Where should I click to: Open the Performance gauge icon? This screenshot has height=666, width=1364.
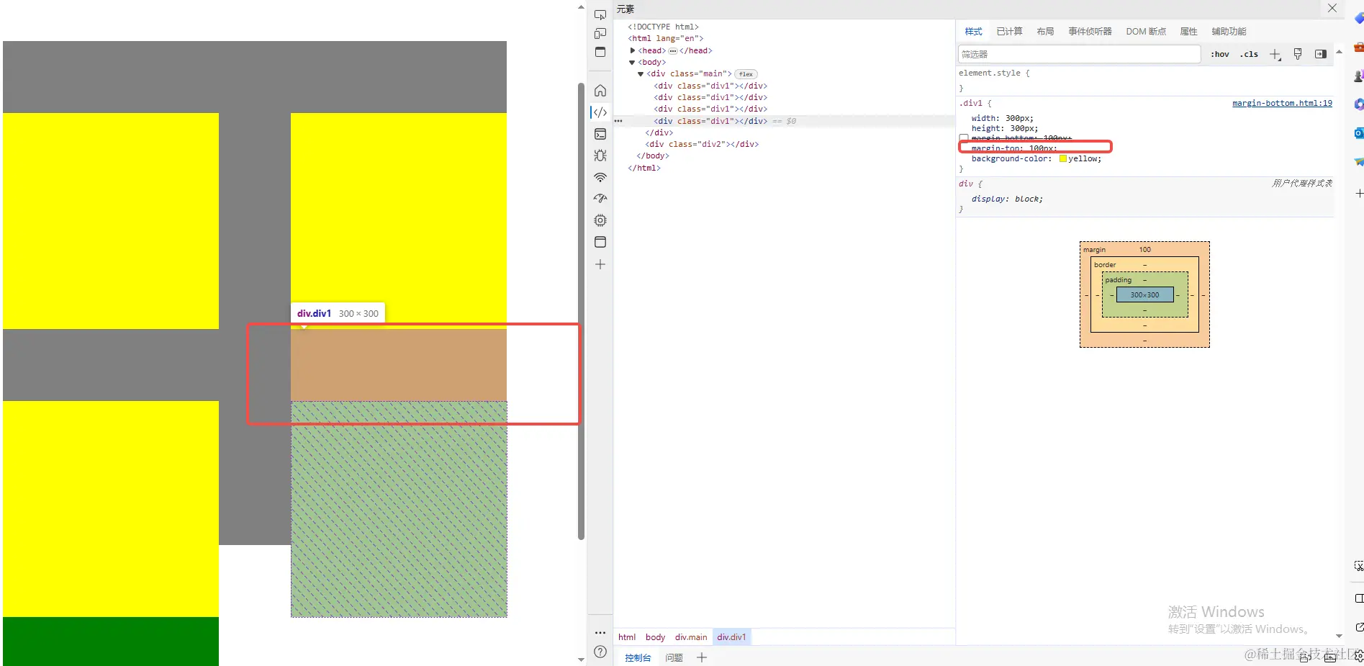(x=600, y=199)
